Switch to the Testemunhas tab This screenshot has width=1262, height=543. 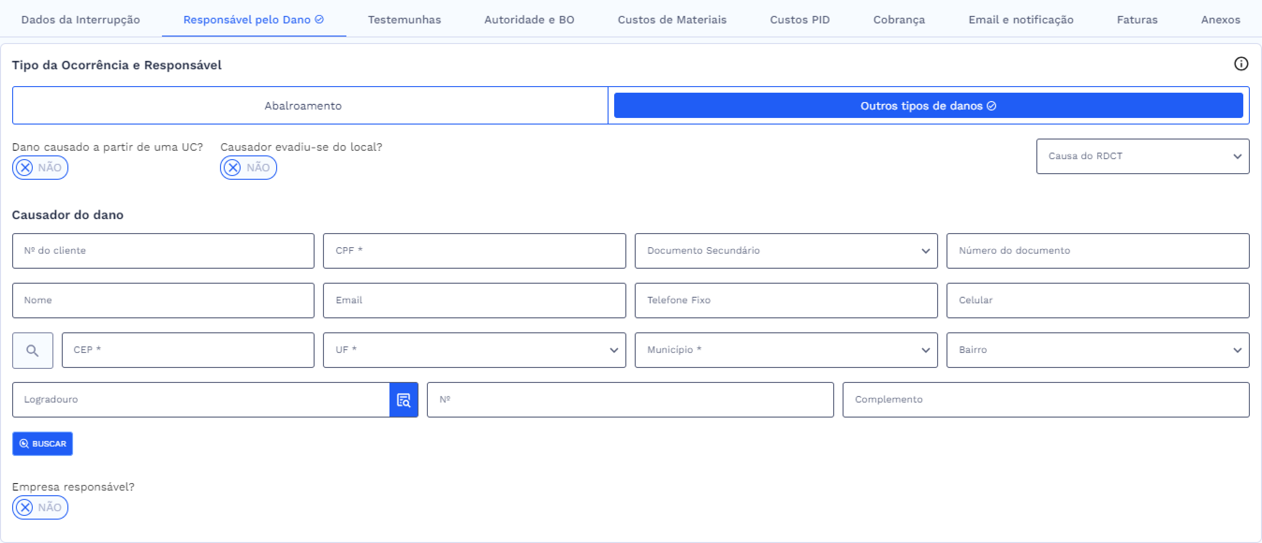click(x=404, y=20)
